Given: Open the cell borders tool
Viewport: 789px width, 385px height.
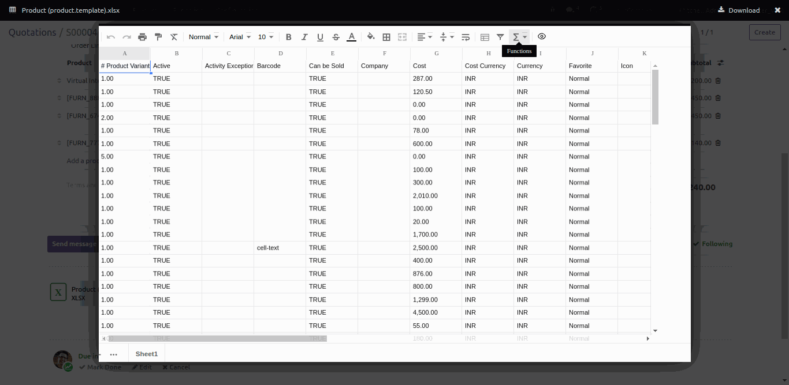Looking at the screenshot, I should (x=386, y=37).
